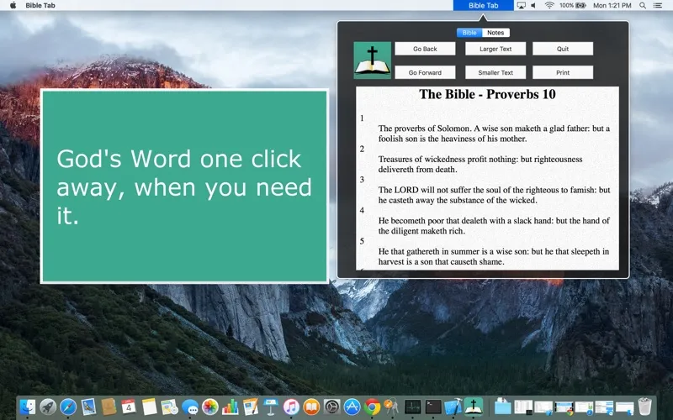673x420 pixels.
Task: Click the AirPlay display icon
Action: tap(521, 6)
